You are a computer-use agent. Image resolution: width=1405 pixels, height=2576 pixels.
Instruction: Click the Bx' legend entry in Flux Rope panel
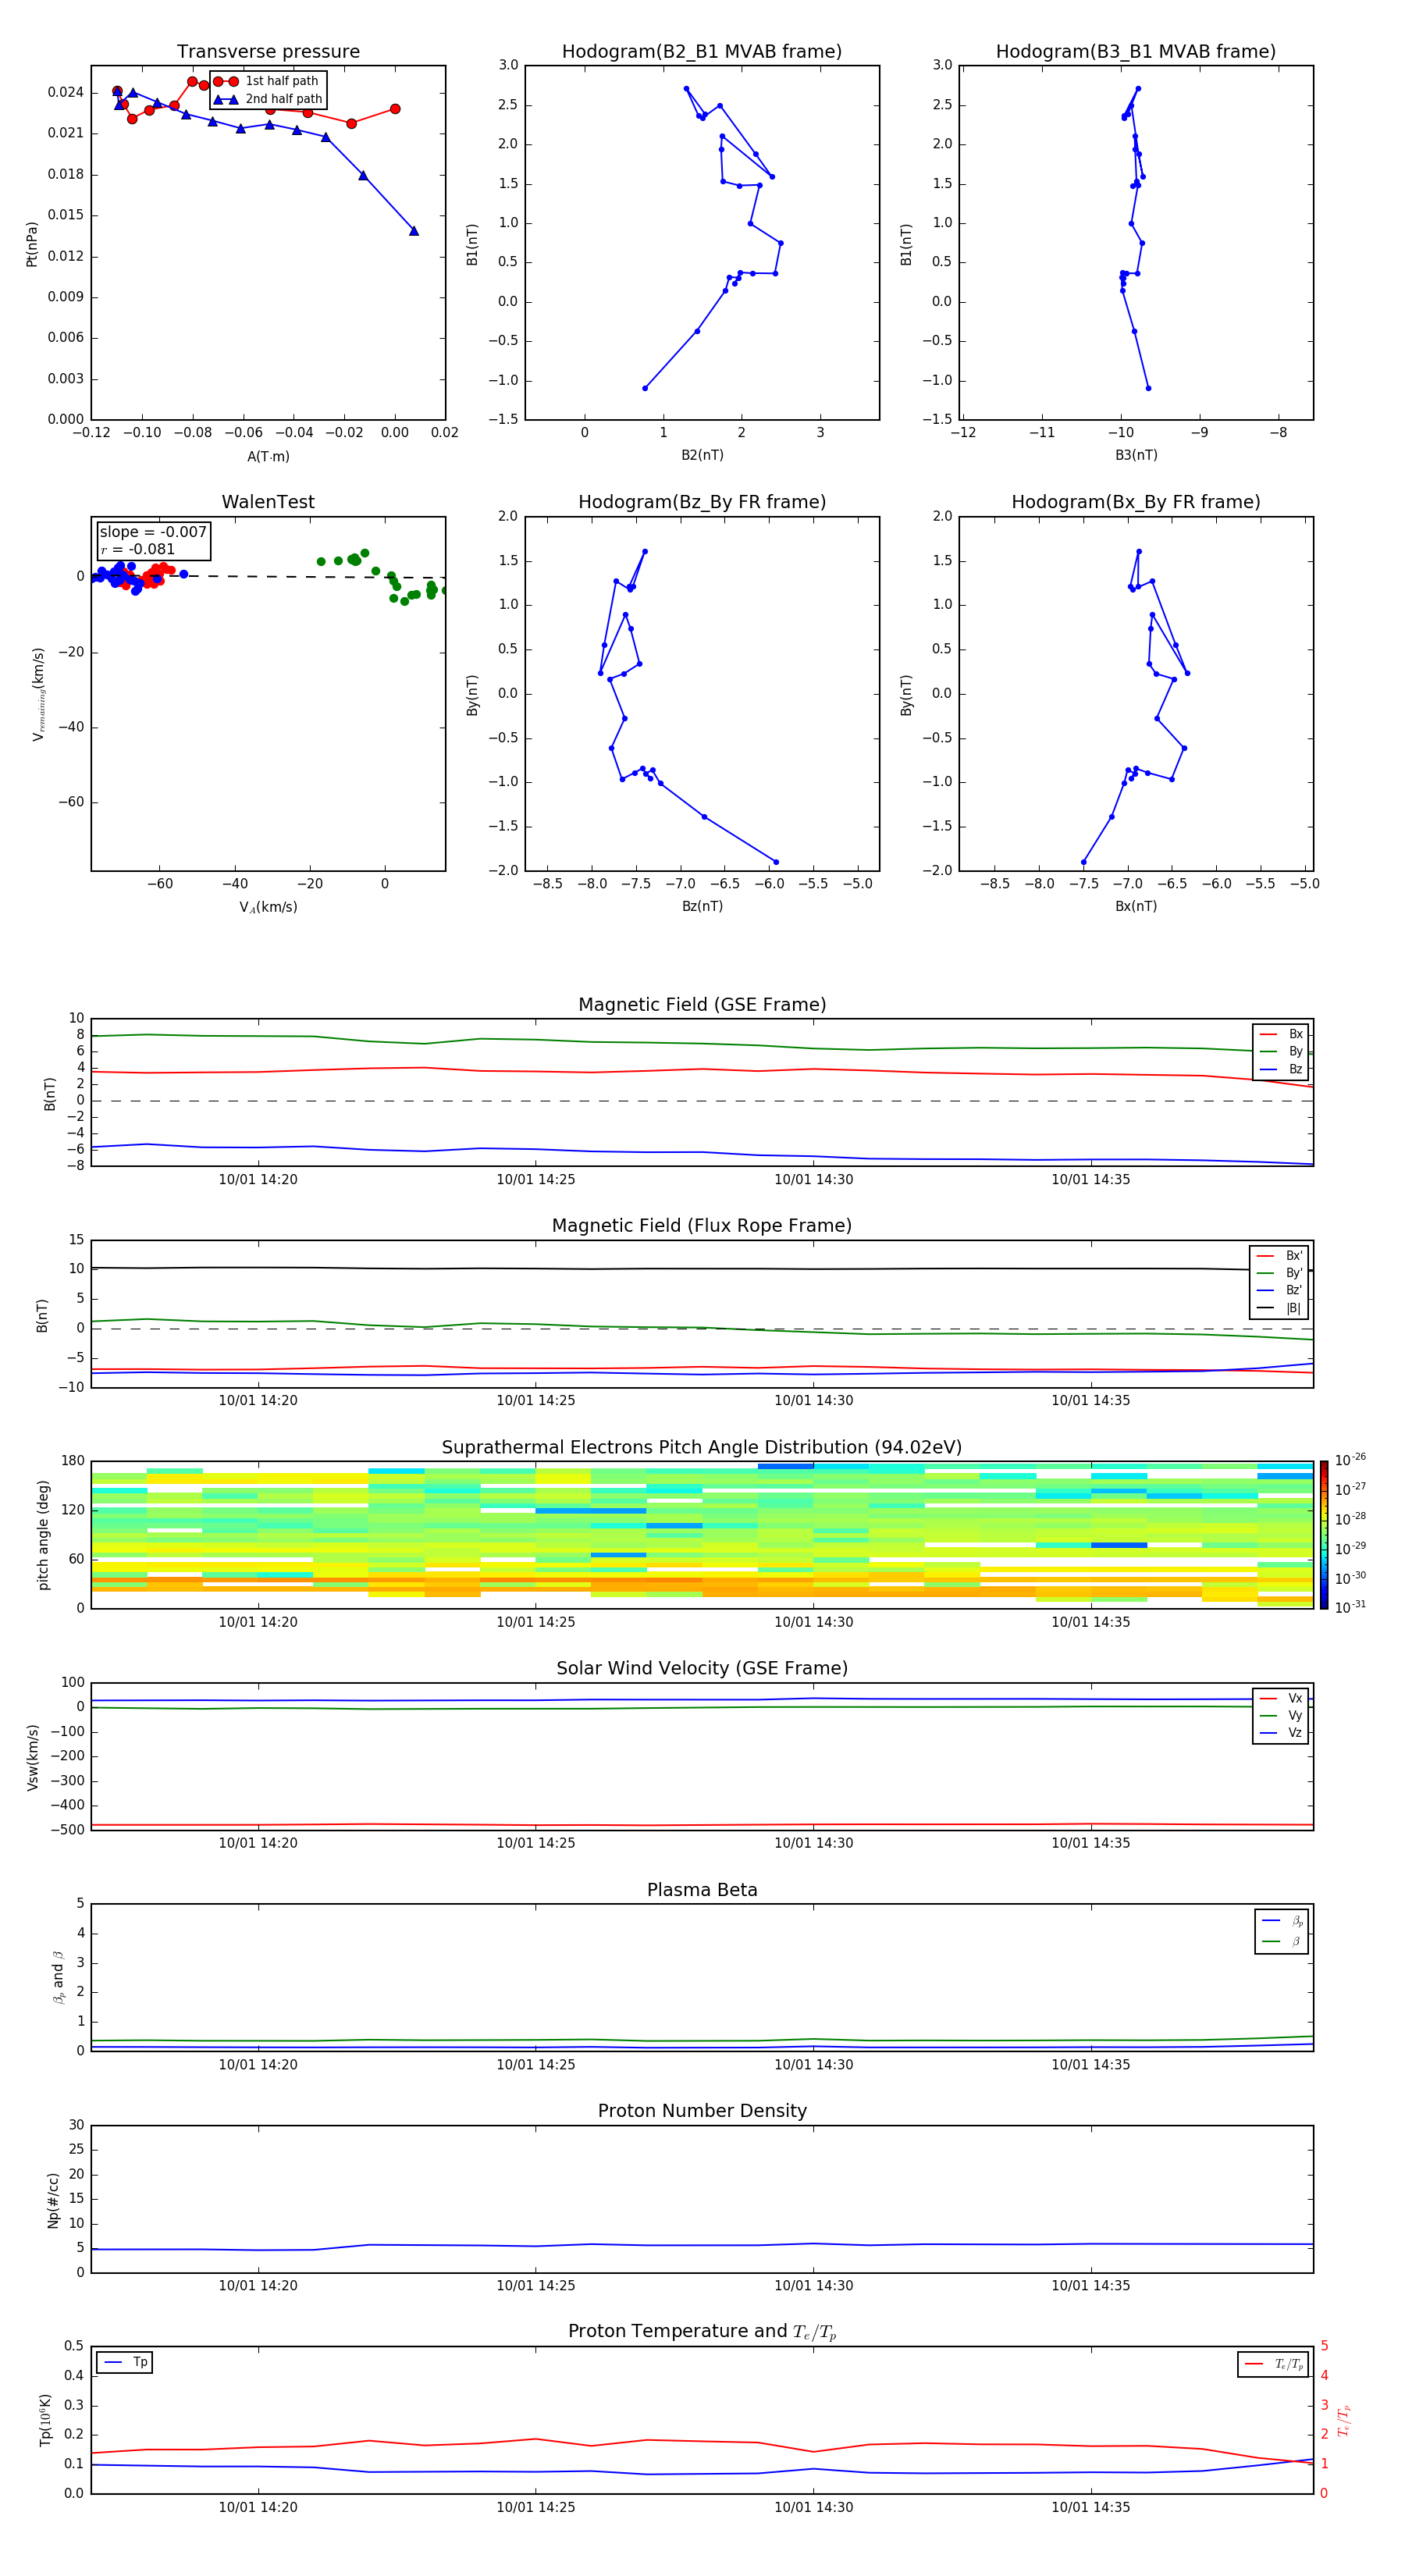[1280, 1256]
